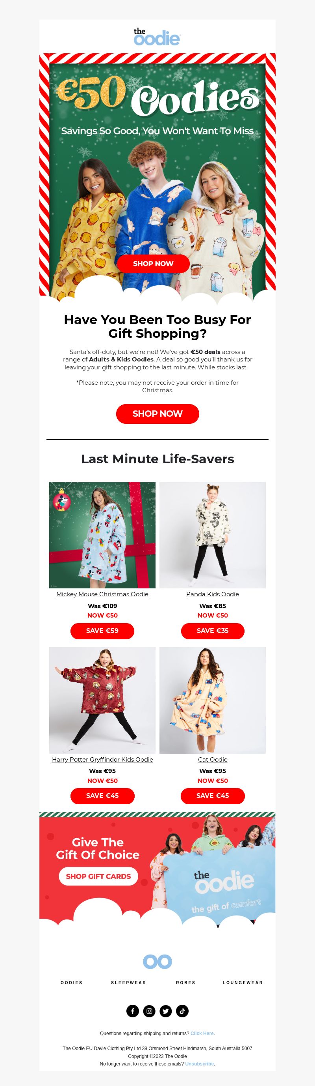Open the Twitter social icon

click(166, 1011)
